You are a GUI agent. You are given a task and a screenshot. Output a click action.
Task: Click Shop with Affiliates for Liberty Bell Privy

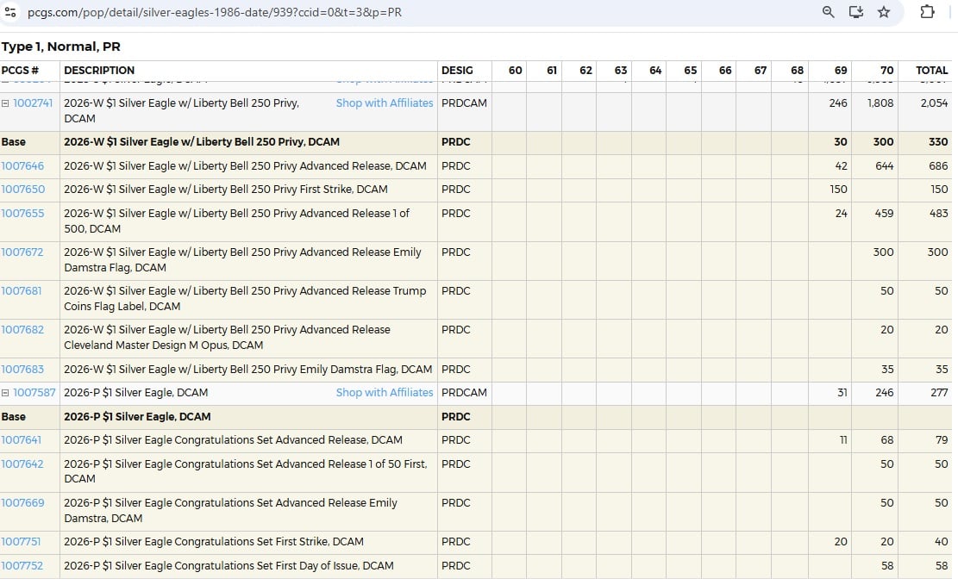tap(385, 103)
